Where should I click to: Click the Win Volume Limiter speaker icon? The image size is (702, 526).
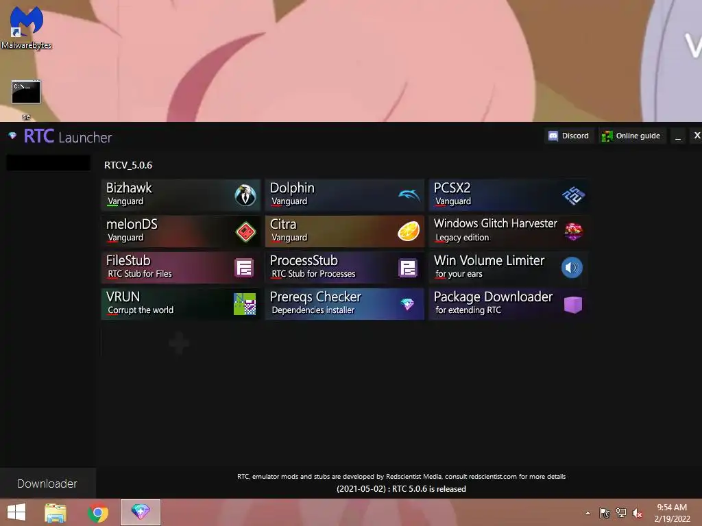tap(572, 268)
